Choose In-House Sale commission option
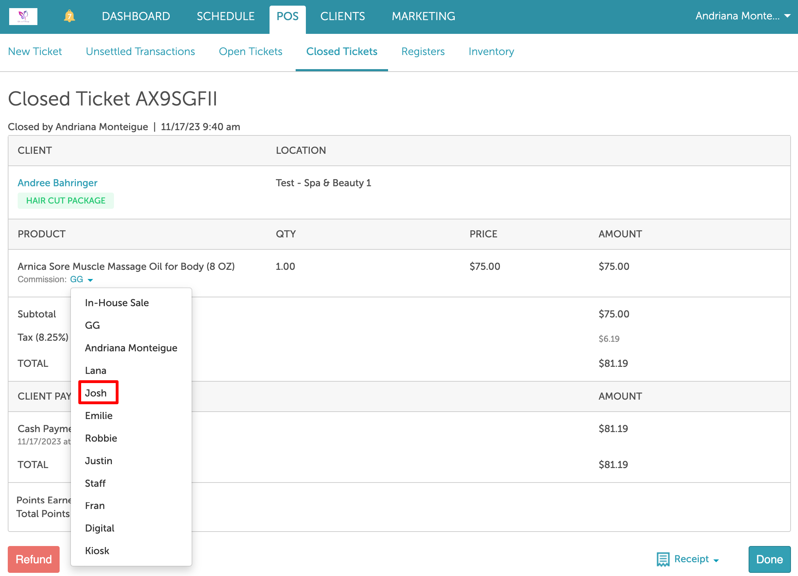The image size is (798, 576). pos(117,303)
